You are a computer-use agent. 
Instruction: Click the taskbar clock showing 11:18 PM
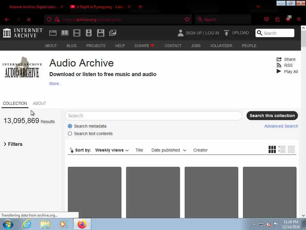pyautogui.click(x=290, y=224)
